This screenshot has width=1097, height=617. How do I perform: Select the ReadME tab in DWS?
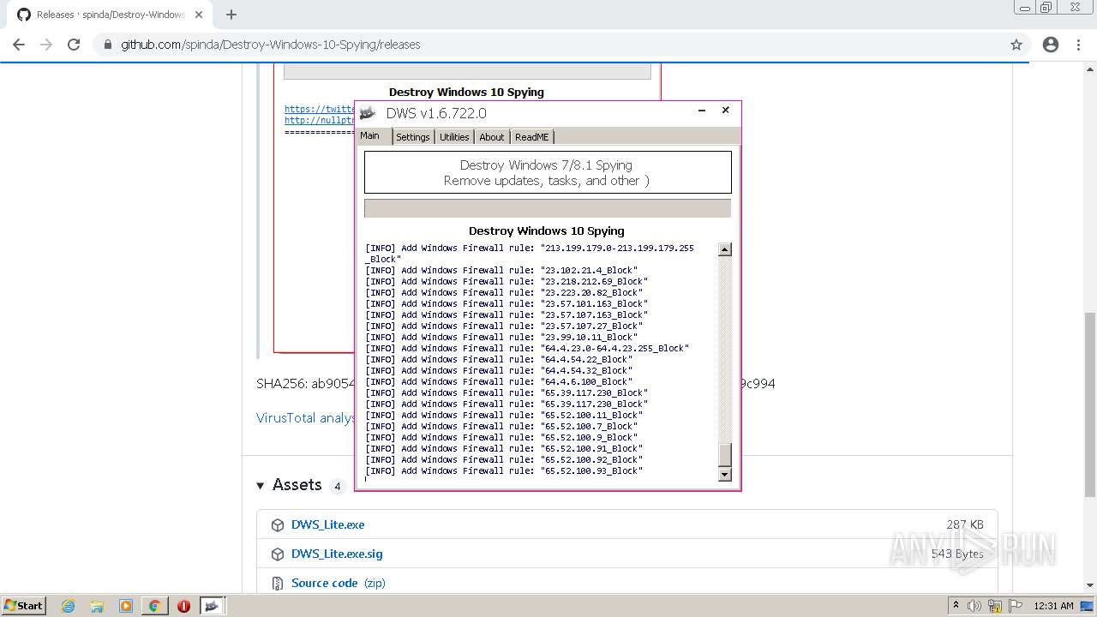532,137
